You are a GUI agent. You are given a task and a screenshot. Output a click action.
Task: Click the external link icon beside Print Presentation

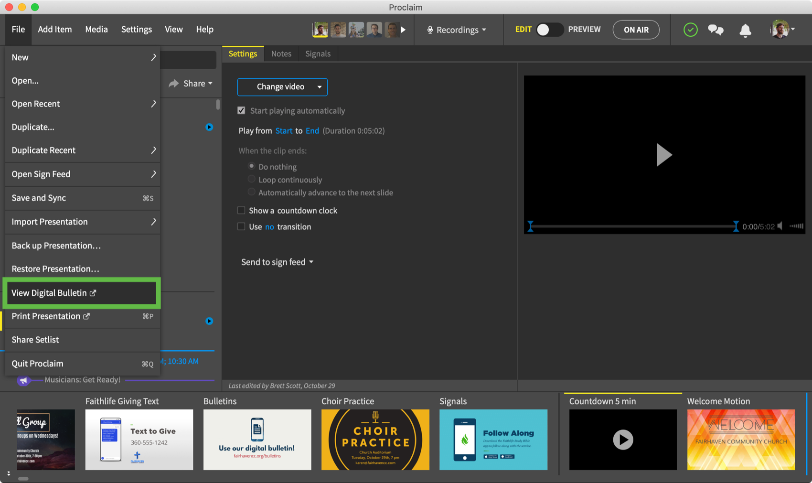coord(86,316)
